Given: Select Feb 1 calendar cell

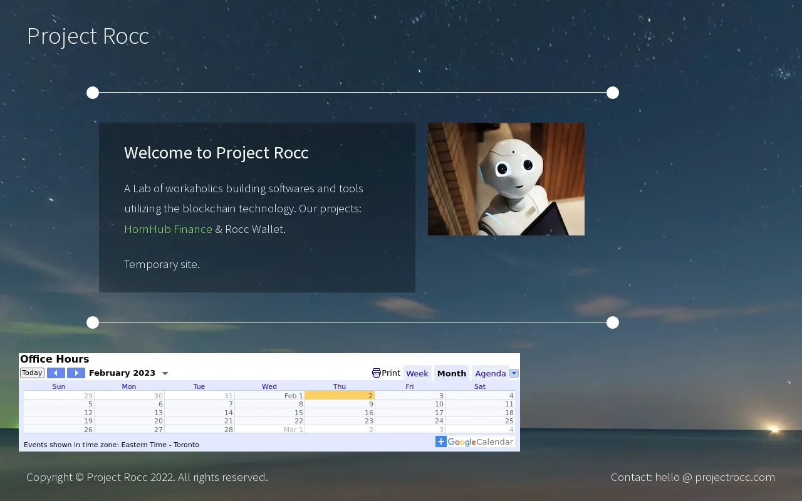Looking at the screenshot, I should coord(269,396).
